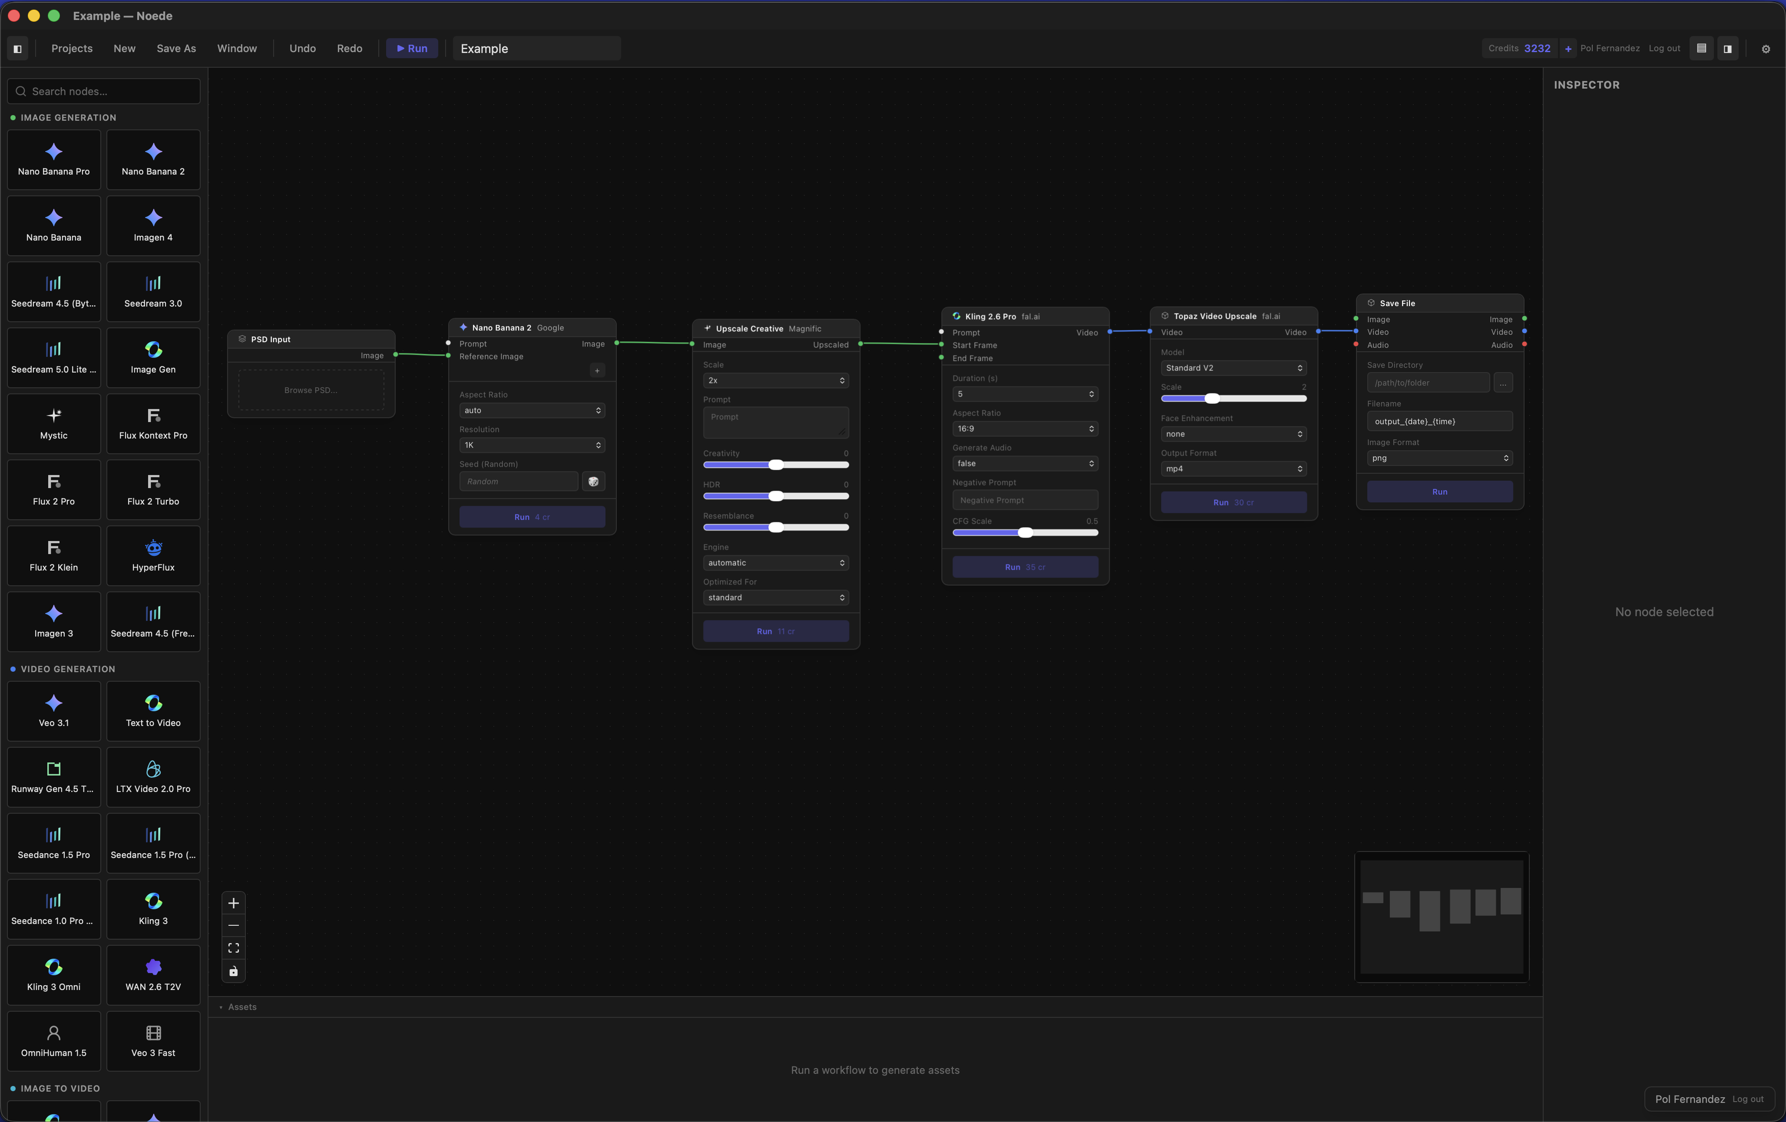Image resolution: width=1786 pixels, height=1122 pixels.
Task: Select the Mystic node from the sidebar
Action: pyautogui.click(x=53, y=423)
